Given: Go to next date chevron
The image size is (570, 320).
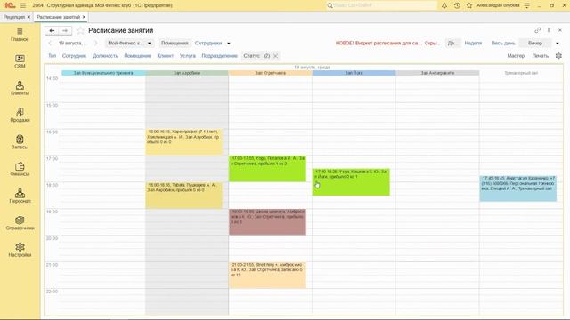Looking at the screenshot, I should pyautogui.click(x=95, y=43).
